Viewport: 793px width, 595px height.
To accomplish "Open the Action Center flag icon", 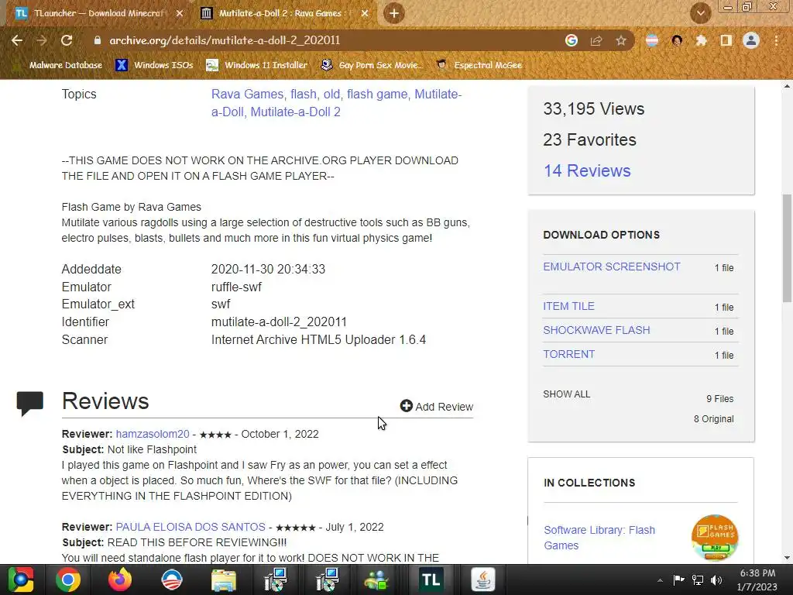I will point(678,580).
